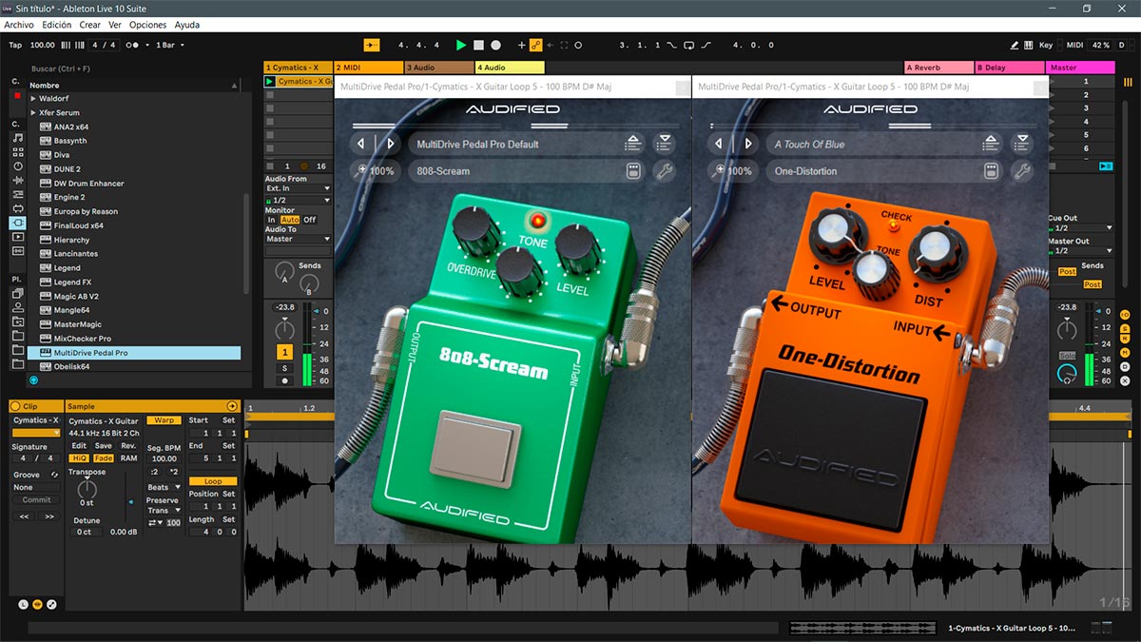Click the sample Edit button
The width and height of the screenshot is (1141, 642).
[79, 445]
